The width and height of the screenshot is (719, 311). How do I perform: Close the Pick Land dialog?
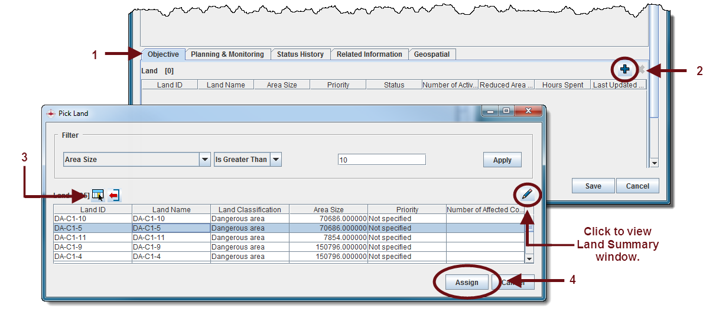click(x=527, y=111)
